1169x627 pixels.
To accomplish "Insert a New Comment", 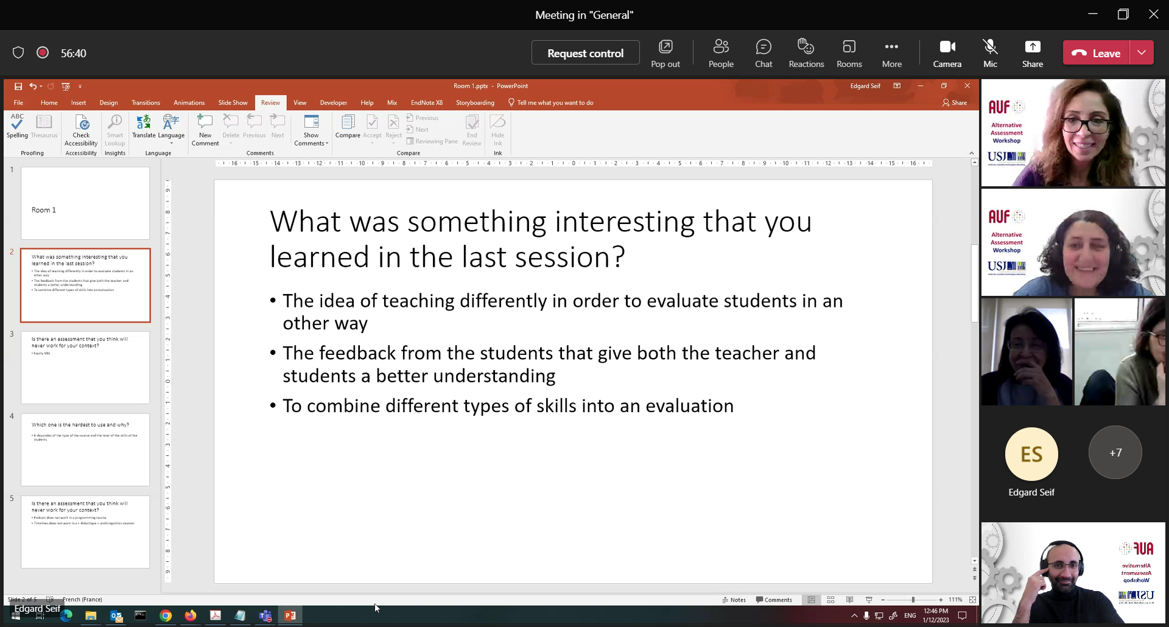I will pos(205,130).
